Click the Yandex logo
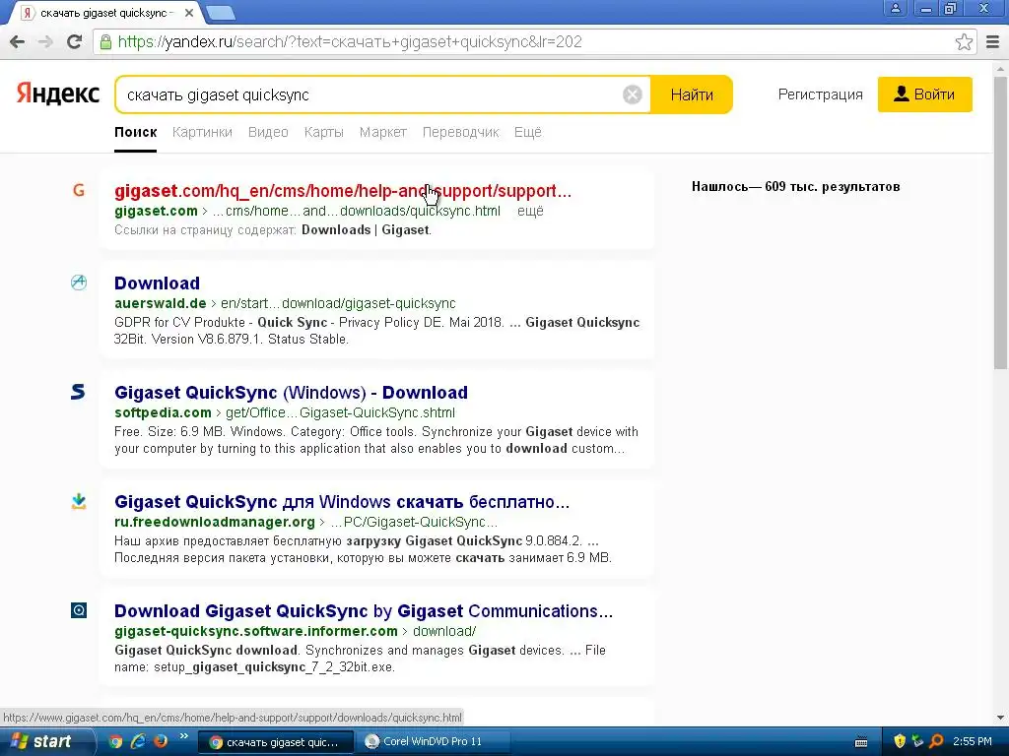This screenshot has height=756, width=1009. (x=58, y=94)
